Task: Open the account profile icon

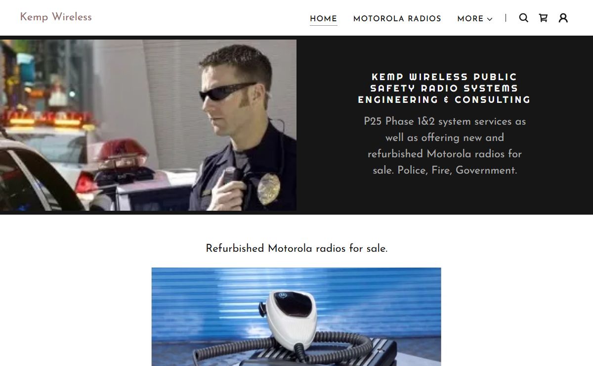Action: [563, 18]
